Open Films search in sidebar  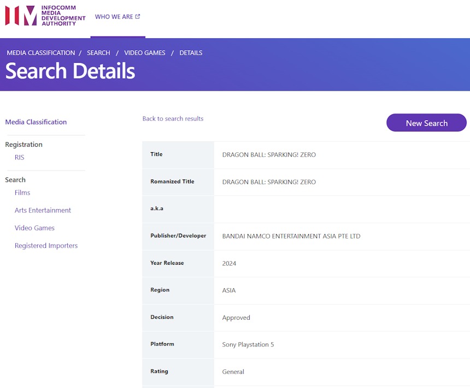22,193
